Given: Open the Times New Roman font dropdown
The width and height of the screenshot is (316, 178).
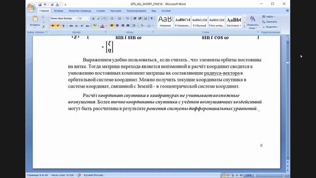Looking at the screenshot, I should [77, 19].
